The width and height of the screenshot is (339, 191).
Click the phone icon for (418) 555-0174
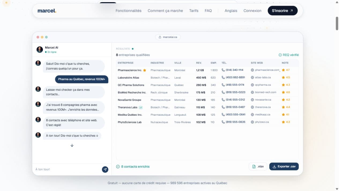pos(223,85)
